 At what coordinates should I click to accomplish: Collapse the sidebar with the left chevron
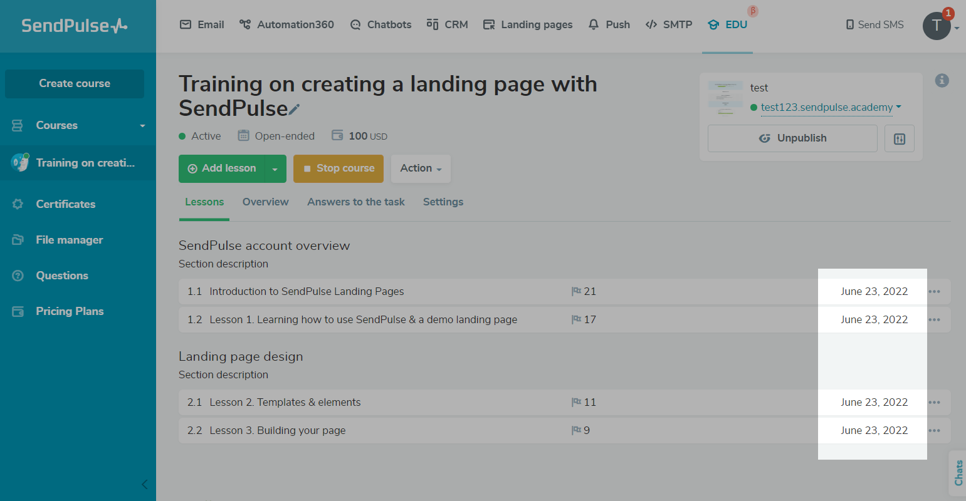[145, 484]
